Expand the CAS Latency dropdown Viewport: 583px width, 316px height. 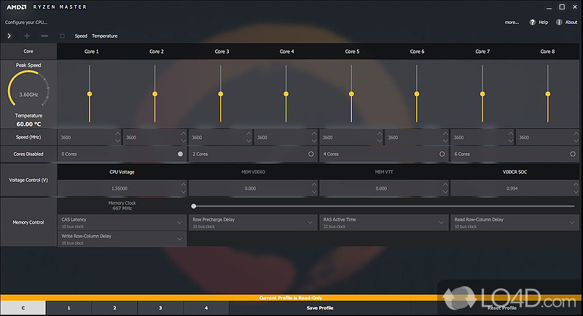click(x=179, y=222)
